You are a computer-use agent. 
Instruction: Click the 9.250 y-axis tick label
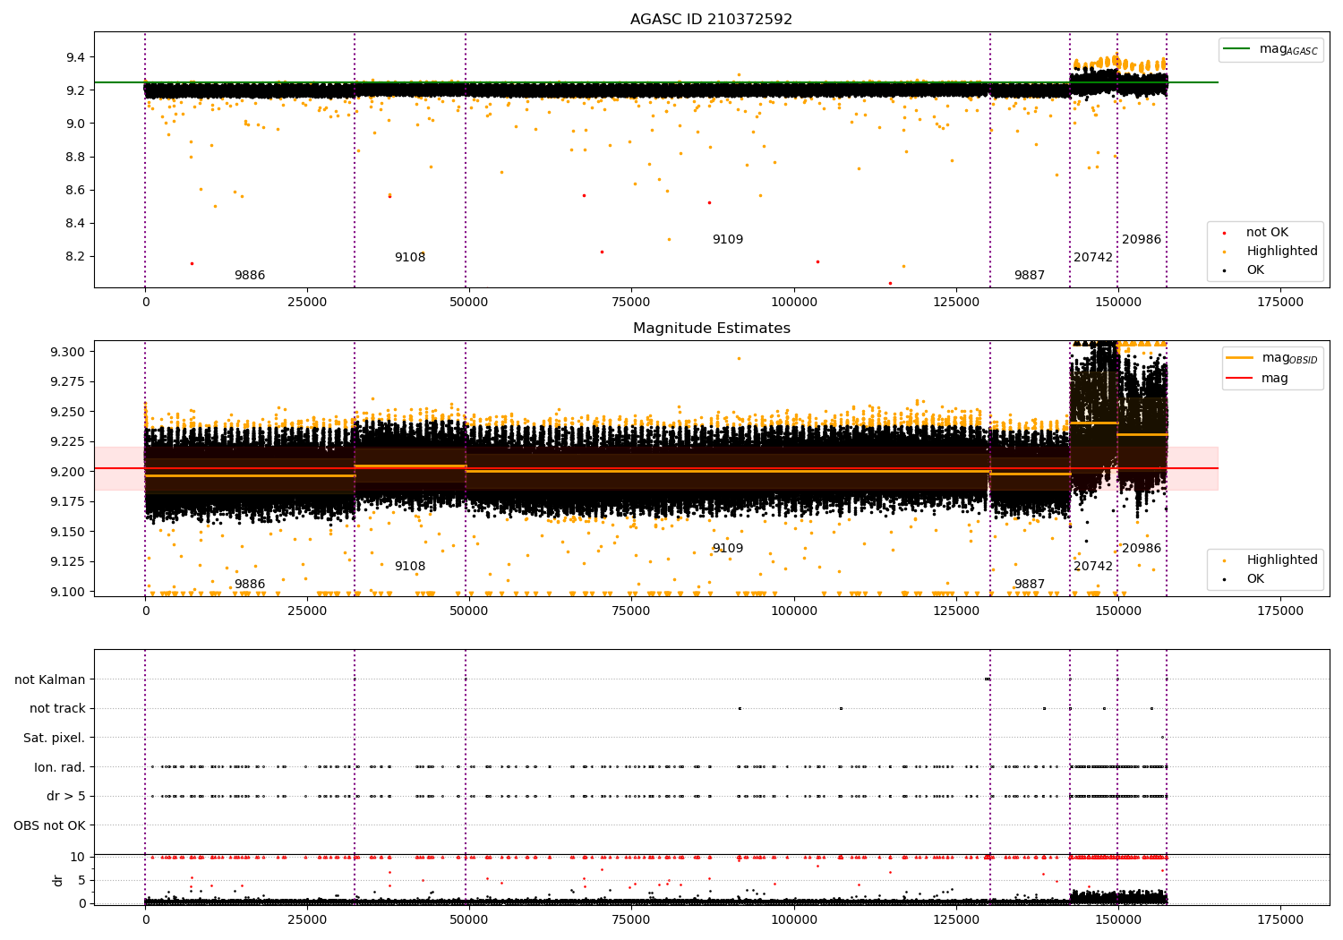(68, 412)
